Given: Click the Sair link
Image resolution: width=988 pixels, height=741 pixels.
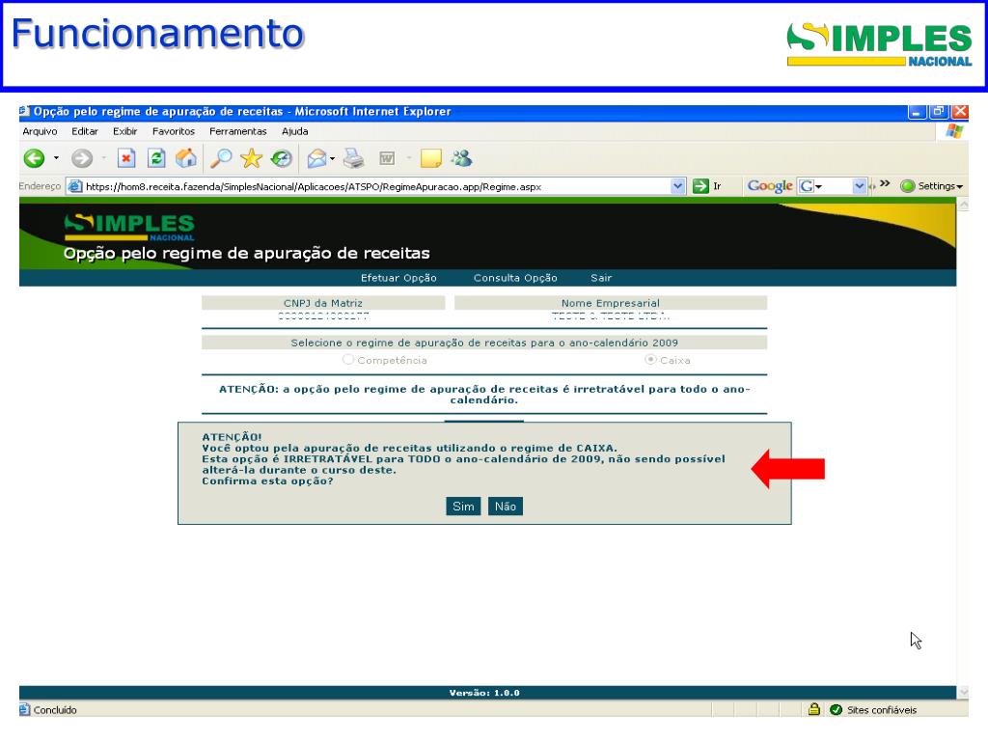Looking at the screenshot, I should [601, 278].
